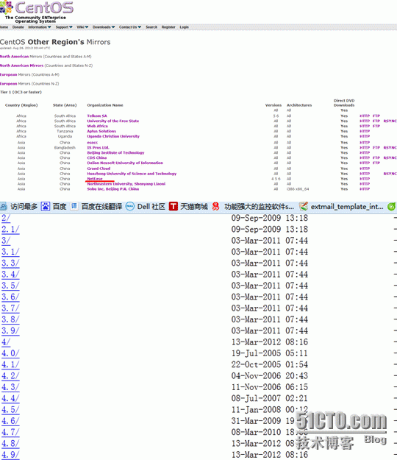This screenshot has height=460, width=397.
Task: Click the Baidu translate bookmark icon
Action: 74,206
